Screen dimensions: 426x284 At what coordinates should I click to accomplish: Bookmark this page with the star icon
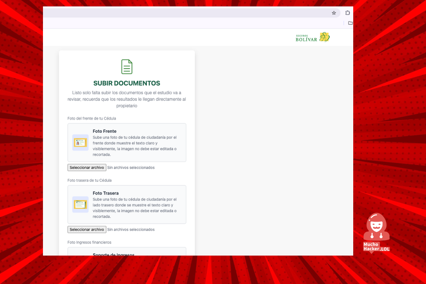coord(334,13)
